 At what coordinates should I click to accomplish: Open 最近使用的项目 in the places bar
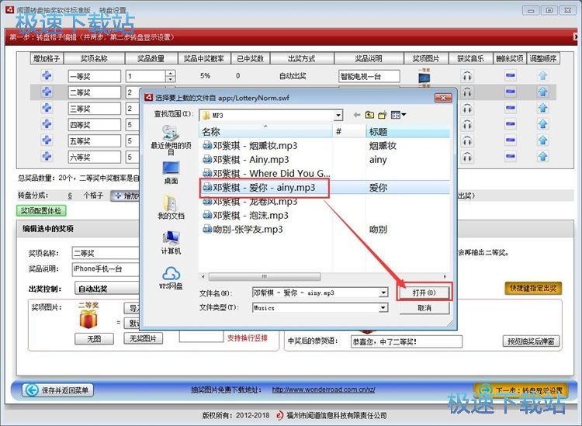(171, 140)
